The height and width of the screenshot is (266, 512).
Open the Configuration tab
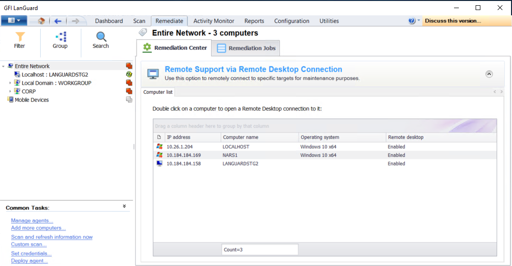pyautogui.click(x=292, y=21)
